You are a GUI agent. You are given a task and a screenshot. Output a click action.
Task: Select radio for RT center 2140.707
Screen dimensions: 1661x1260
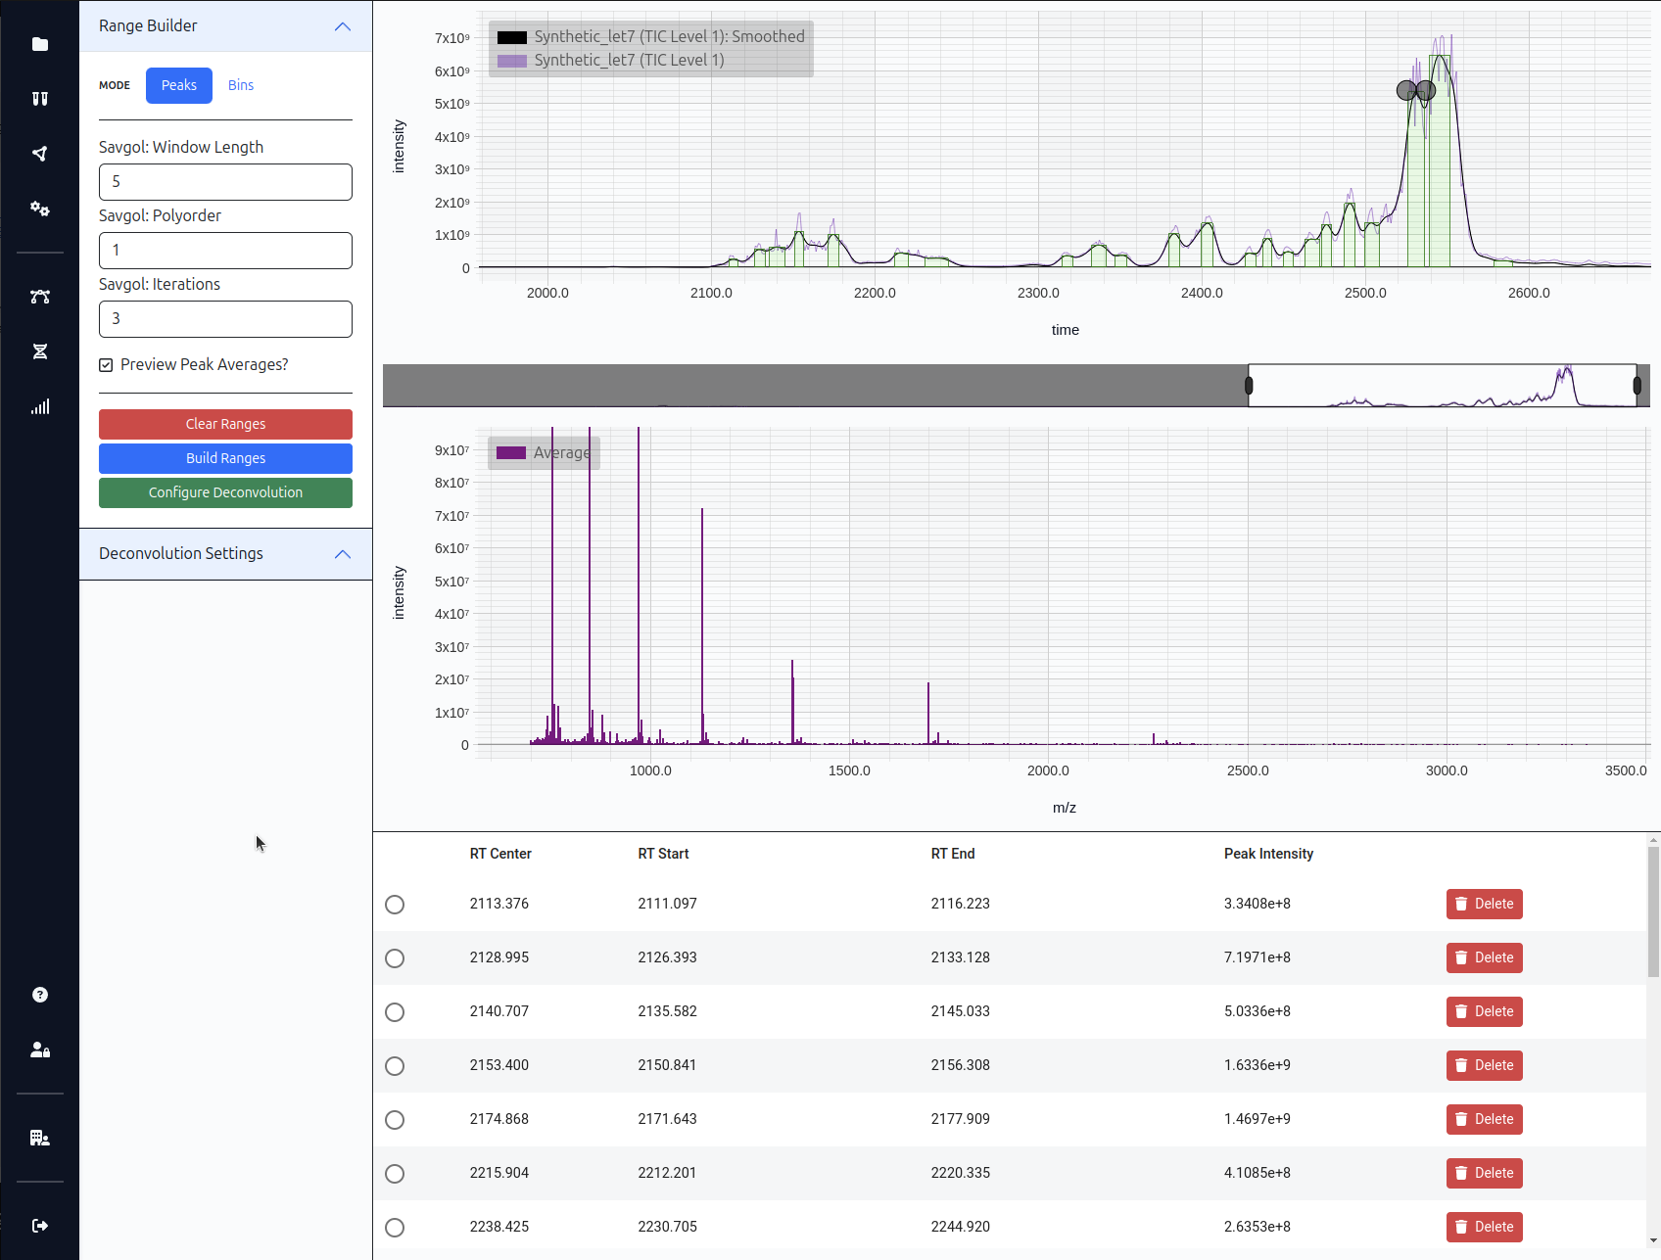coord(395,1012)
